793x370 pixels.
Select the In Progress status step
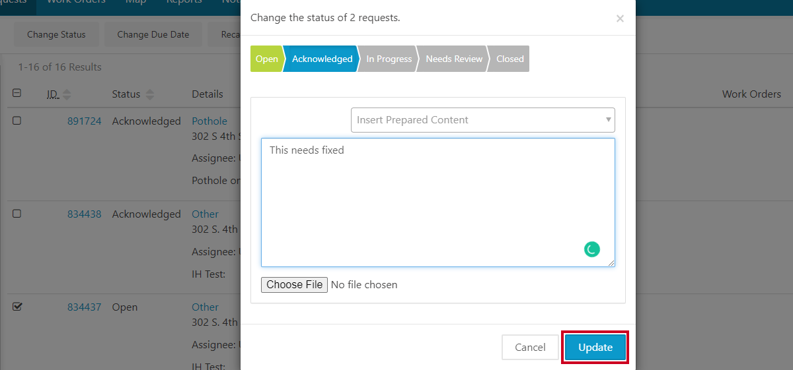389,59
